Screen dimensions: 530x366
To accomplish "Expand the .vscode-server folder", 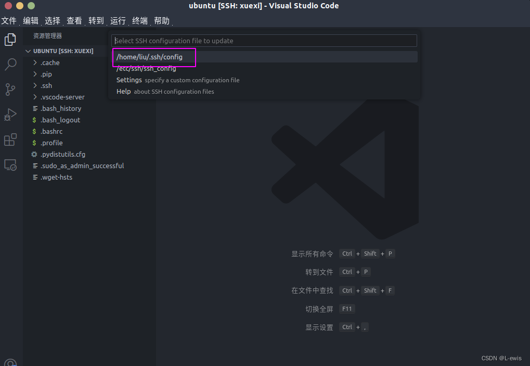I will [x=35, y=97].
